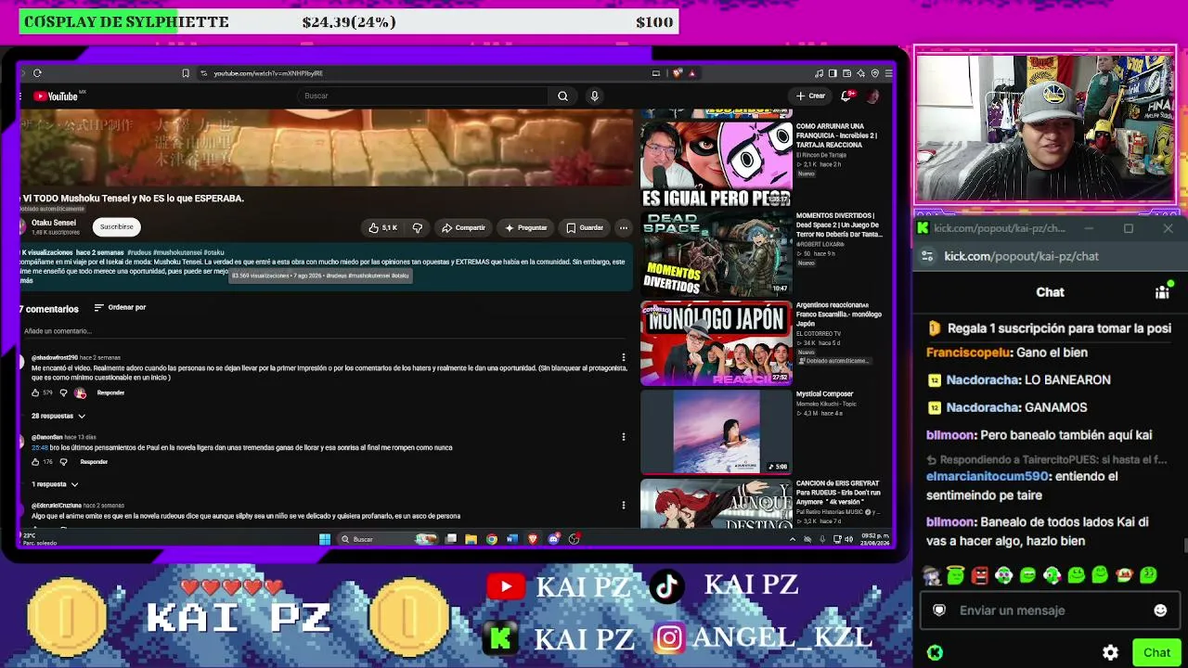The image size is (1188, 668).
Task: Open the browser hamburger menu
Action: pos(888,73)
